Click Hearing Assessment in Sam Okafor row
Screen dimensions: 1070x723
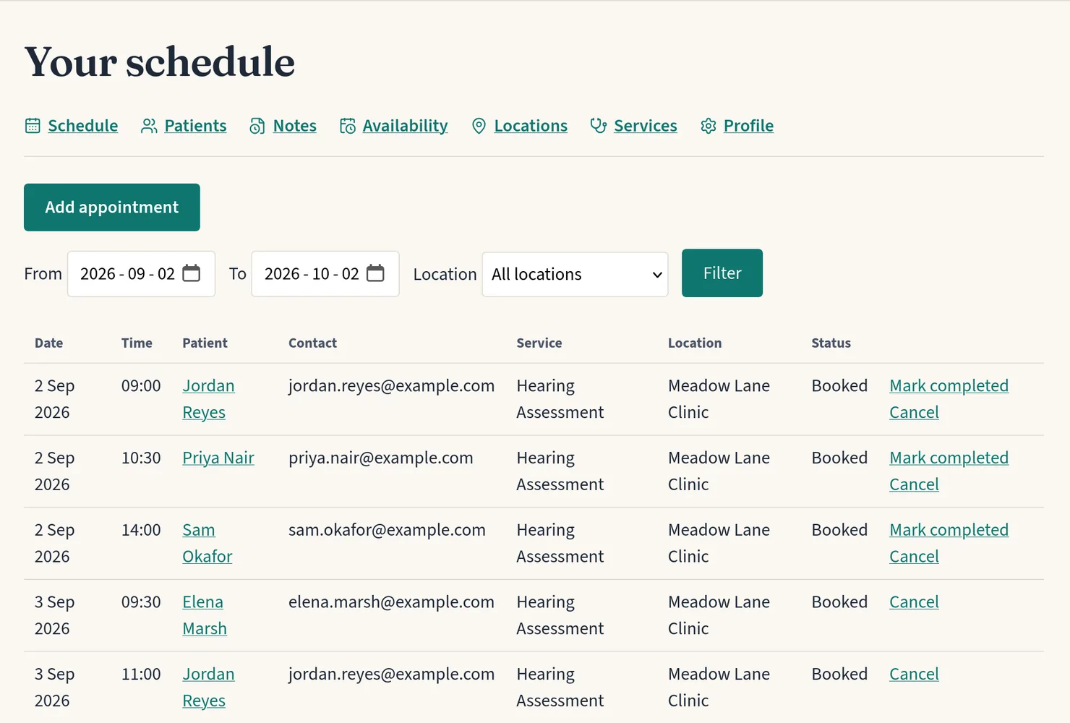tap(560, 543)
